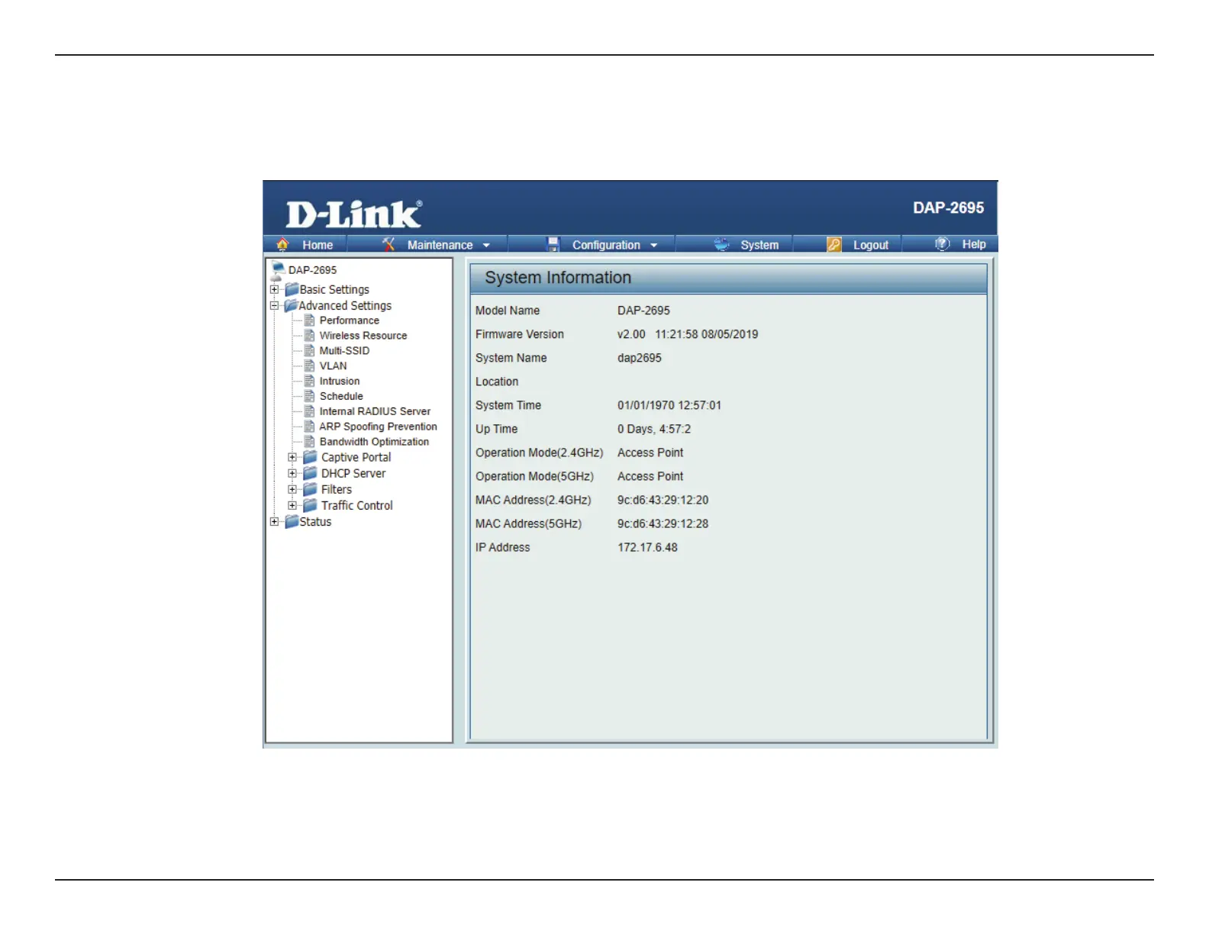The image size is (1209, 934).
Task: Click the Maintenance tools icon
Action: (x=388, y=244)
